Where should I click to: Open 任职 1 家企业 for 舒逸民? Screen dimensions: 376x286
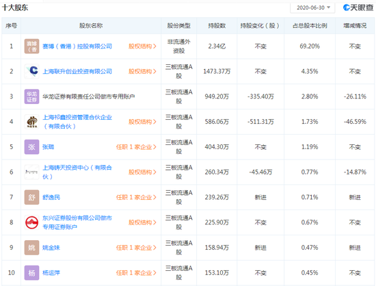pos(136,197)
